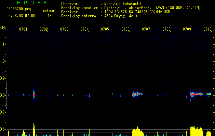Click the A504HB(yagi 4el) antenna text

121,16
